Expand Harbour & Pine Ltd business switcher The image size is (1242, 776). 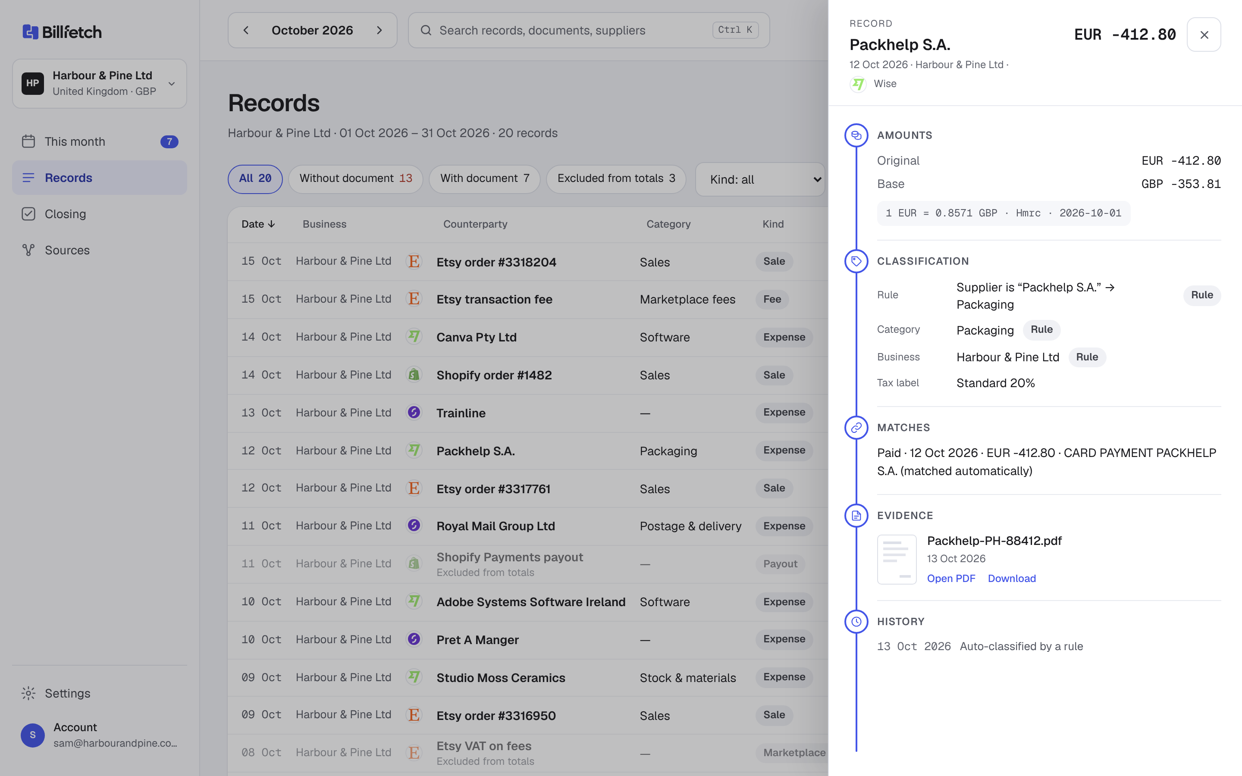point(100,84)
